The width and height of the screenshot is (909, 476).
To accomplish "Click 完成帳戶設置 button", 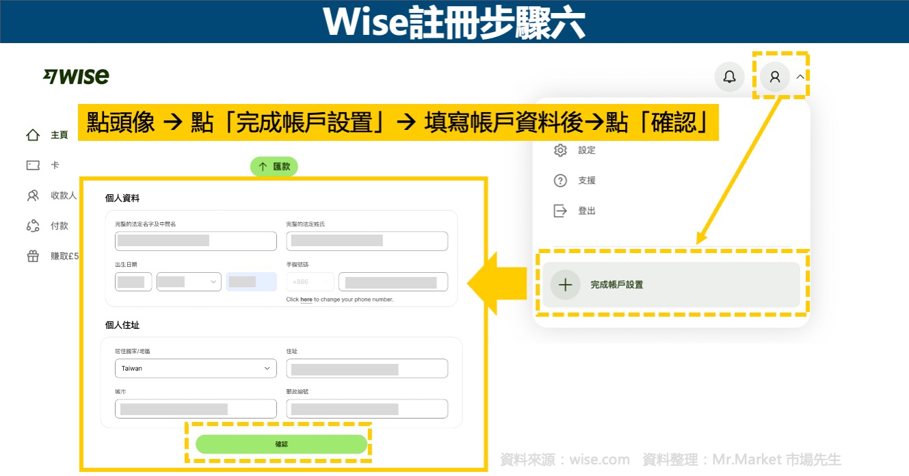I will (671, 285).
